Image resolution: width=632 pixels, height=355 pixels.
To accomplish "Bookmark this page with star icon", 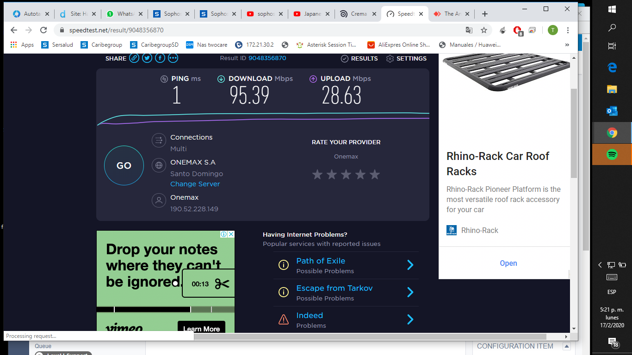I will pyautogui.click(x=484, y=30).
